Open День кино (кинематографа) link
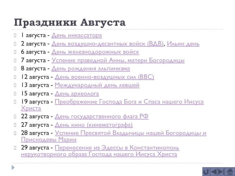The image size is (235, 176). pos(94,125)
